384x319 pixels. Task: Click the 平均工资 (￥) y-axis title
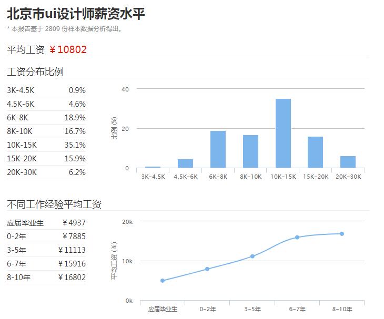click(114, 261)
